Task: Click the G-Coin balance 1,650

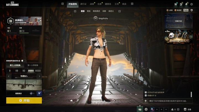Action: tap(169, 10)
